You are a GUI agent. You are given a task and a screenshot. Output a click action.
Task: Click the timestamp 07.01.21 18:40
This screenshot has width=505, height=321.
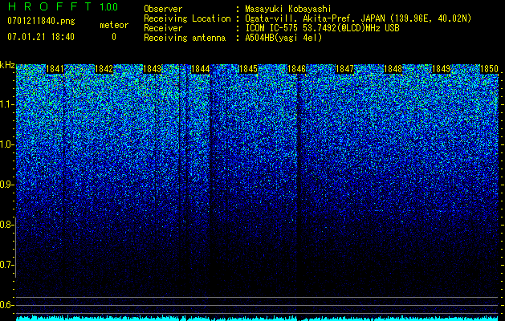coord(41,37)
